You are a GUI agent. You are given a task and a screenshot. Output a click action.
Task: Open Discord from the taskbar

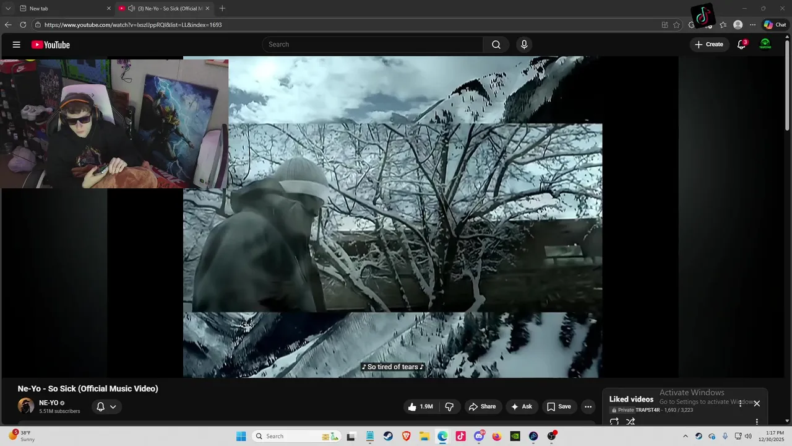(479, 436)
